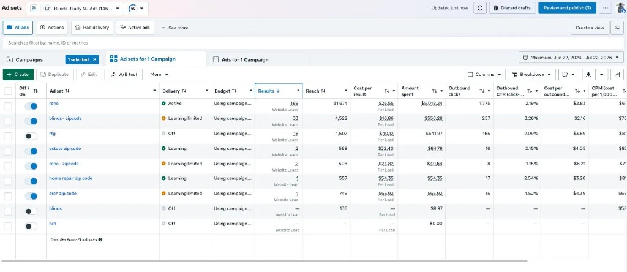Toggle the blinds - zipcode ad set switch

tap(31, 121)
